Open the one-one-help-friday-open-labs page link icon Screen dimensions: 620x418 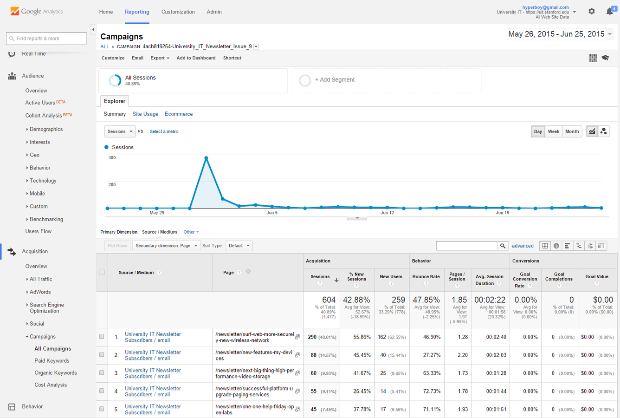tap(297, 410)
